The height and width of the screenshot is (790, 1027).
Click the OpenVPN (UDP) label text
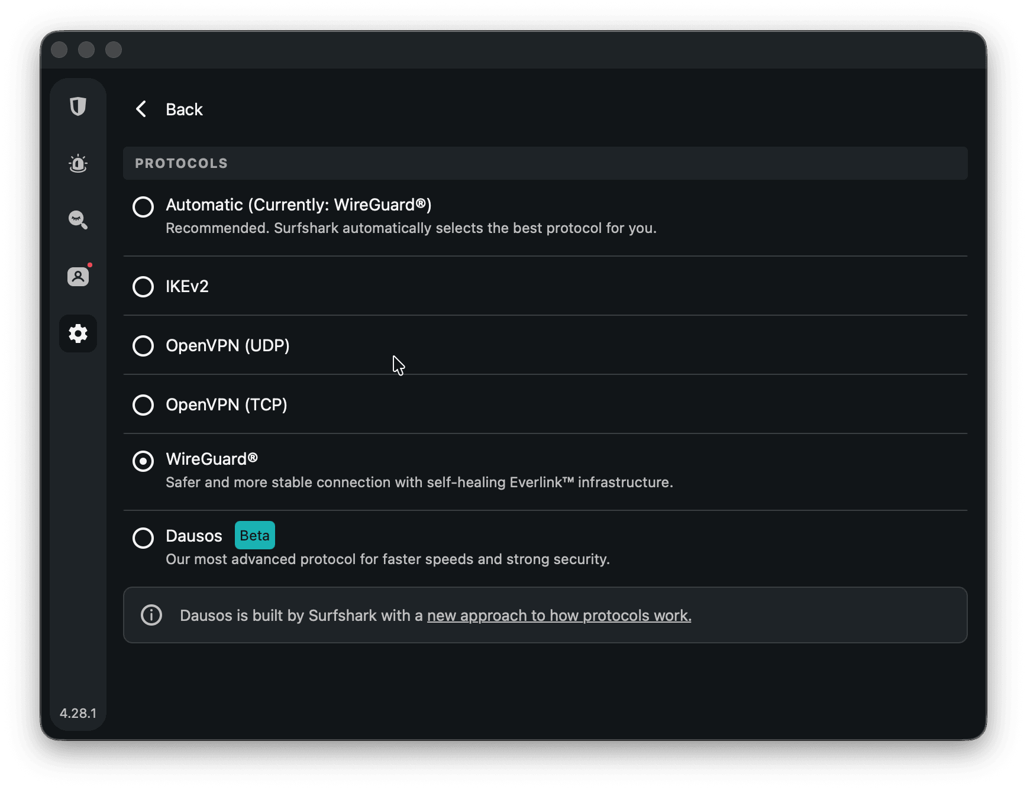pos(228,345)
